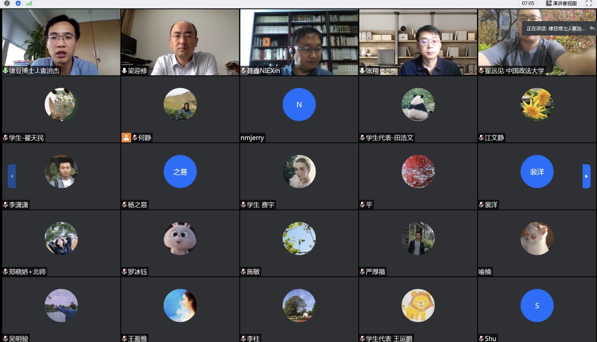597x342 pixels.
Task: Switch layout via 演讲者视图
Action: pyautogui.click(x=561, y=3)
